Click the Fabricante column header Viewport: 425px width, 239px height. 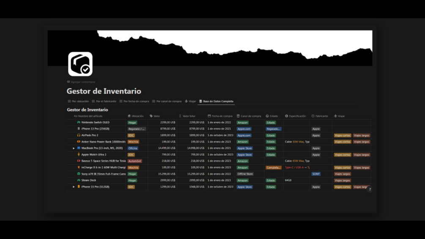[320, 116]
